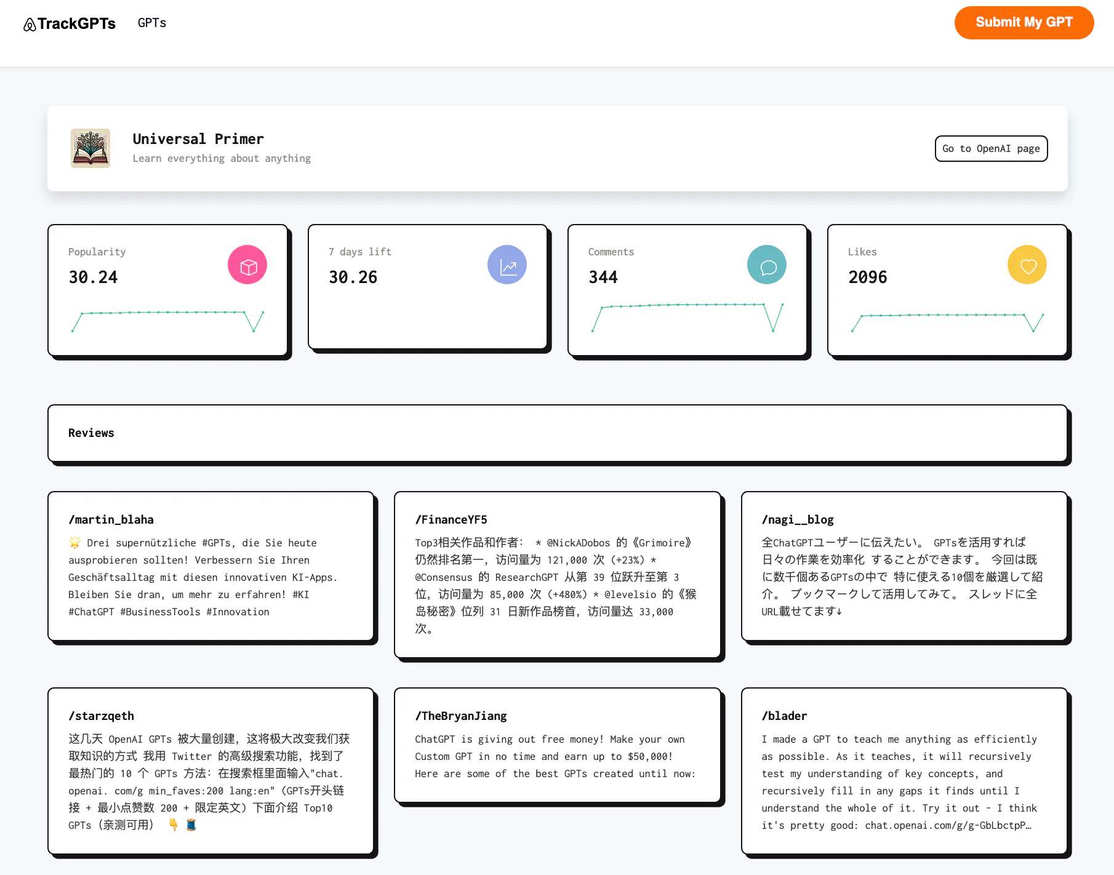Click the yellow Likes heart icon
The height and width of the screenshot is (875, 1114).
[1027, 265]
